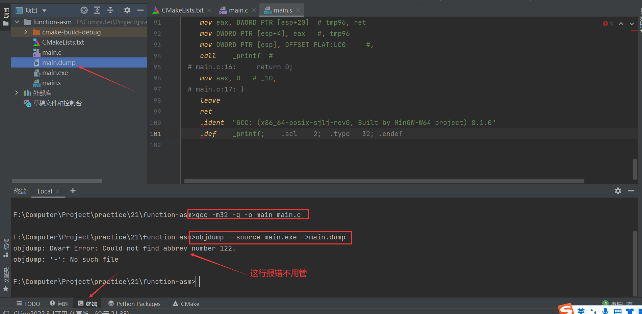Image resolution: width=642 pixels, height=314 pixels.
Task: Click the Sogou microphone voice input icon
Action: click(606, 311)
